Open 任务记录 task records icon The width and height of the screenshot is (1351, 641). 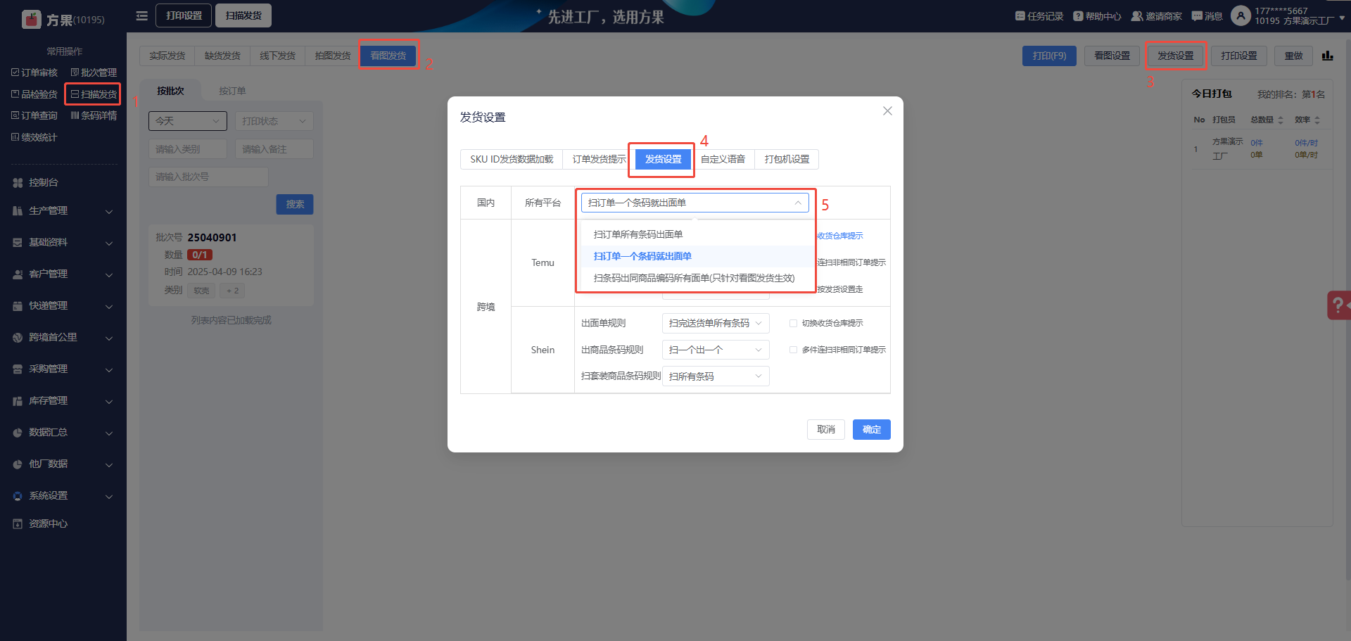coord(1020,16)
